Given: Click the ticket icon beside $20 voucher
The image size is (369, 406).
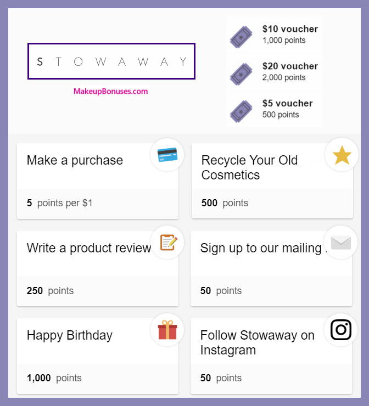Looking at the screenshot, I should (x=241, y=74).
